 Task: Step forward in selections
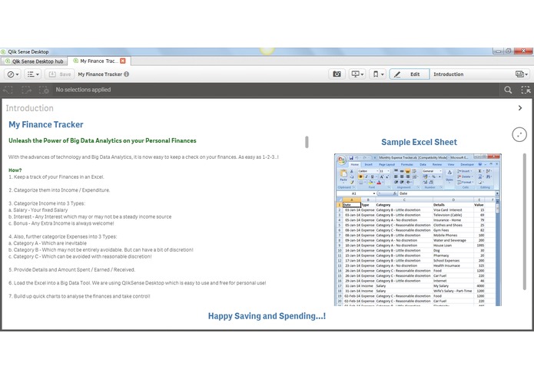pyautogui.click(x=26, y=90)
